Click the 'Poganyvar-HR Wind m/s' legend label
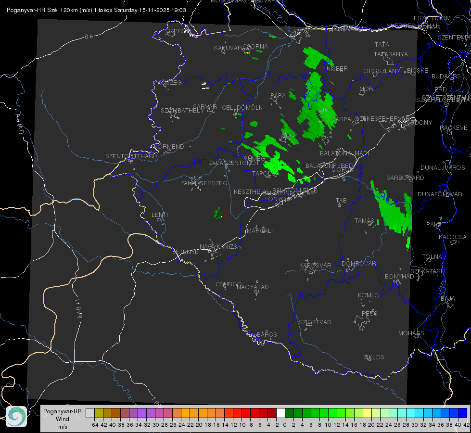 click(63, 419)
